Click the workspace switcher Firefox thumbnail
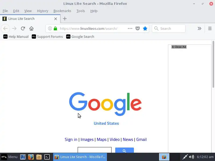215x161 pixels. (x=164, y=157)
